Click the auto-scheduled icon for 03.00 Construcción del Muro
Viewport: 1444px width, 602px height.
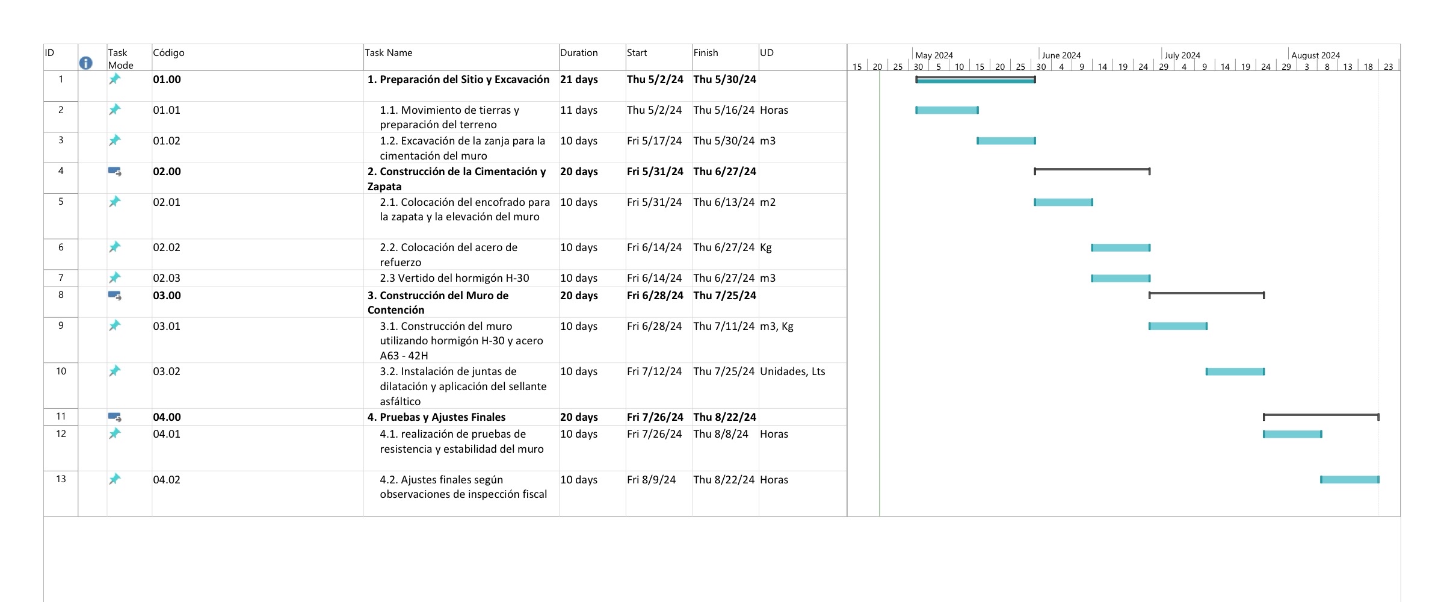[116, 295]
